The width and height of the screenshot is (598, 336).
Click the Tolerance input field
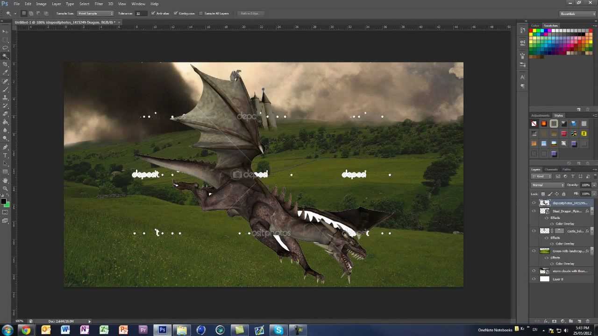click(x=140, y=13)
